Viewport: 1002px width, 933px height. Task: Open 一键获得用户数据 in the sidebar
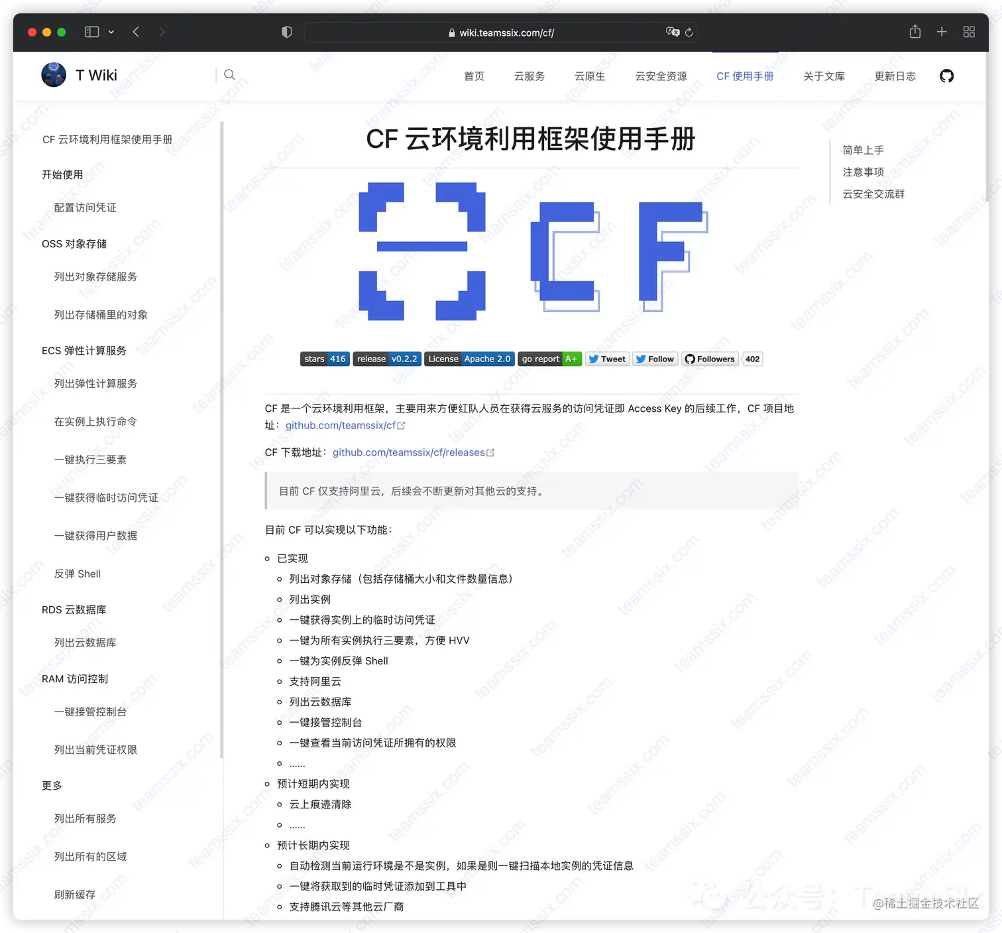coord(95,536)
